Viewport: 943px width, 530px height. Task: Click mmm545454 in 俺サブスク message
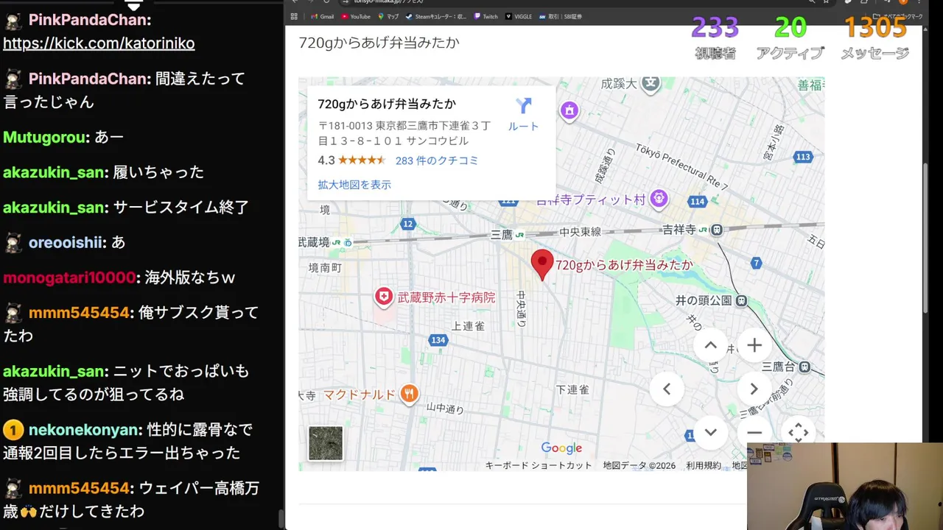click(x=79, y=313)
